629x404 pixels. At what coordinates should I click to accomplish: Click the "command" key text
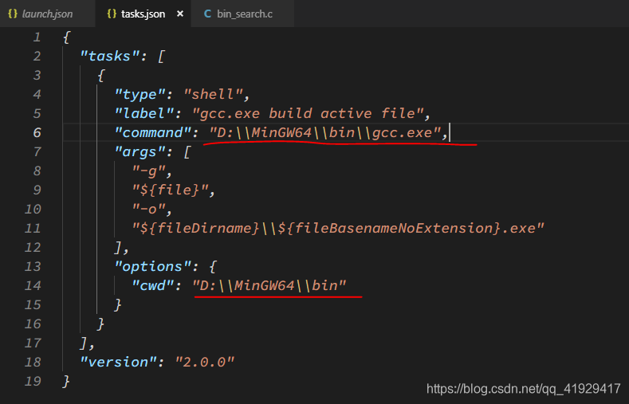(x=153, y=132)
